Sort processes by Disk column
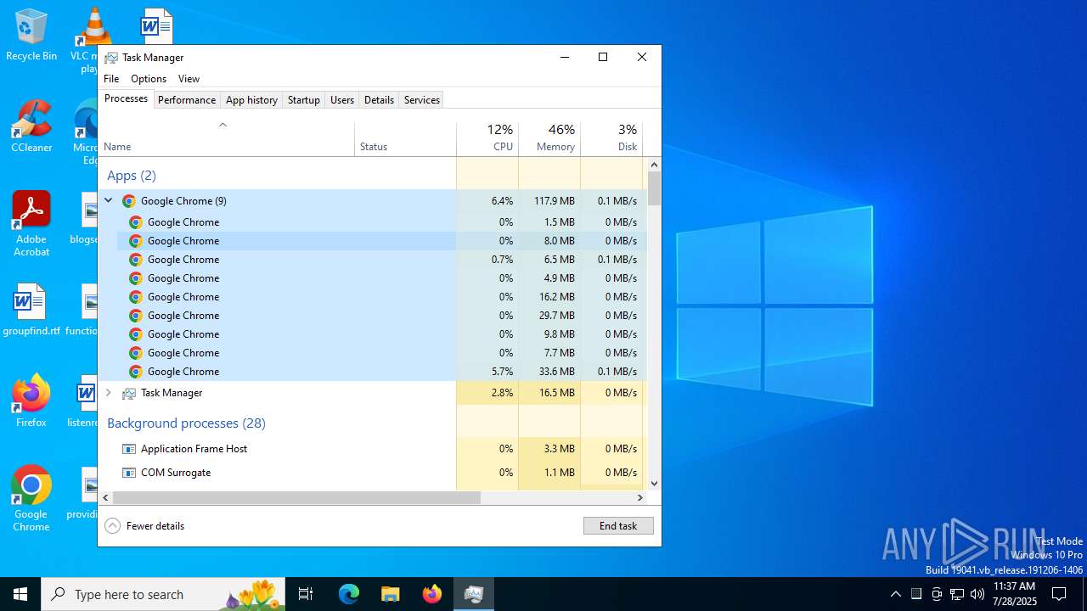The width and height of the screenshot is (1087, 611). (x=611, y=138)
